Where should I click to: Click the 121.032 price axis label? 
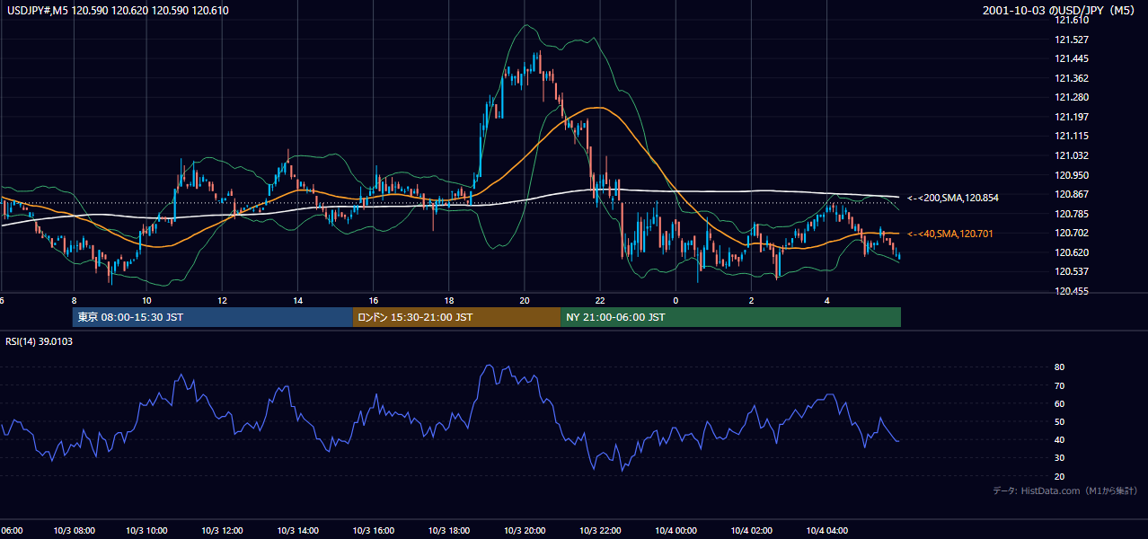[1073, 155]
